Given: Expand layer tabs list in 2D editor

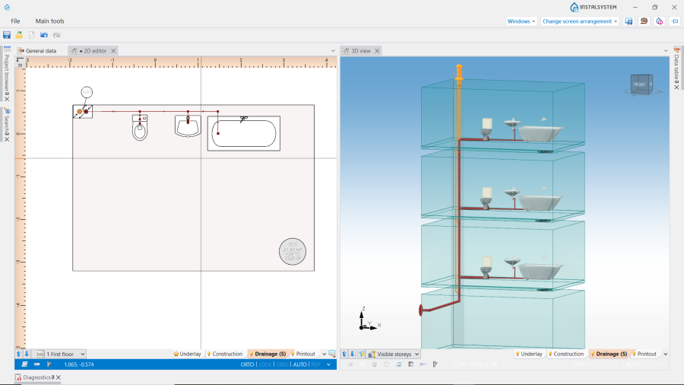Looking at the screenshot, I should click(x=324, y=354).
